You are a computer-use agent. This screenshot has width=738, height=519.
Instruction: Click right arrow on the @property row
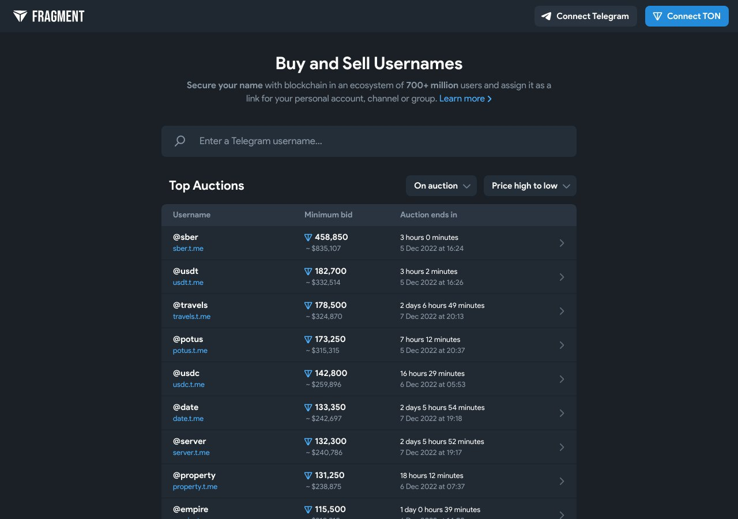[562, 482]
